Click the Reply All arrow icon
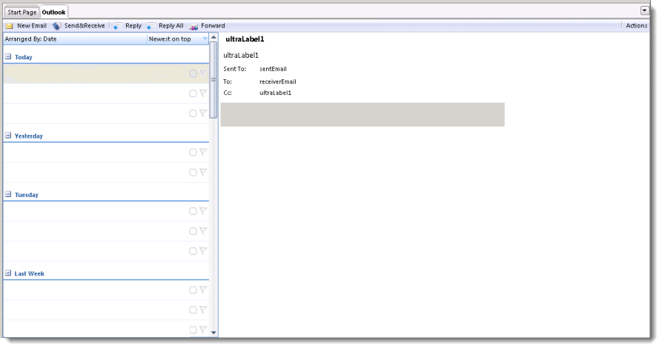This screenshot has width=662, height=349. [x=150, y=26]
